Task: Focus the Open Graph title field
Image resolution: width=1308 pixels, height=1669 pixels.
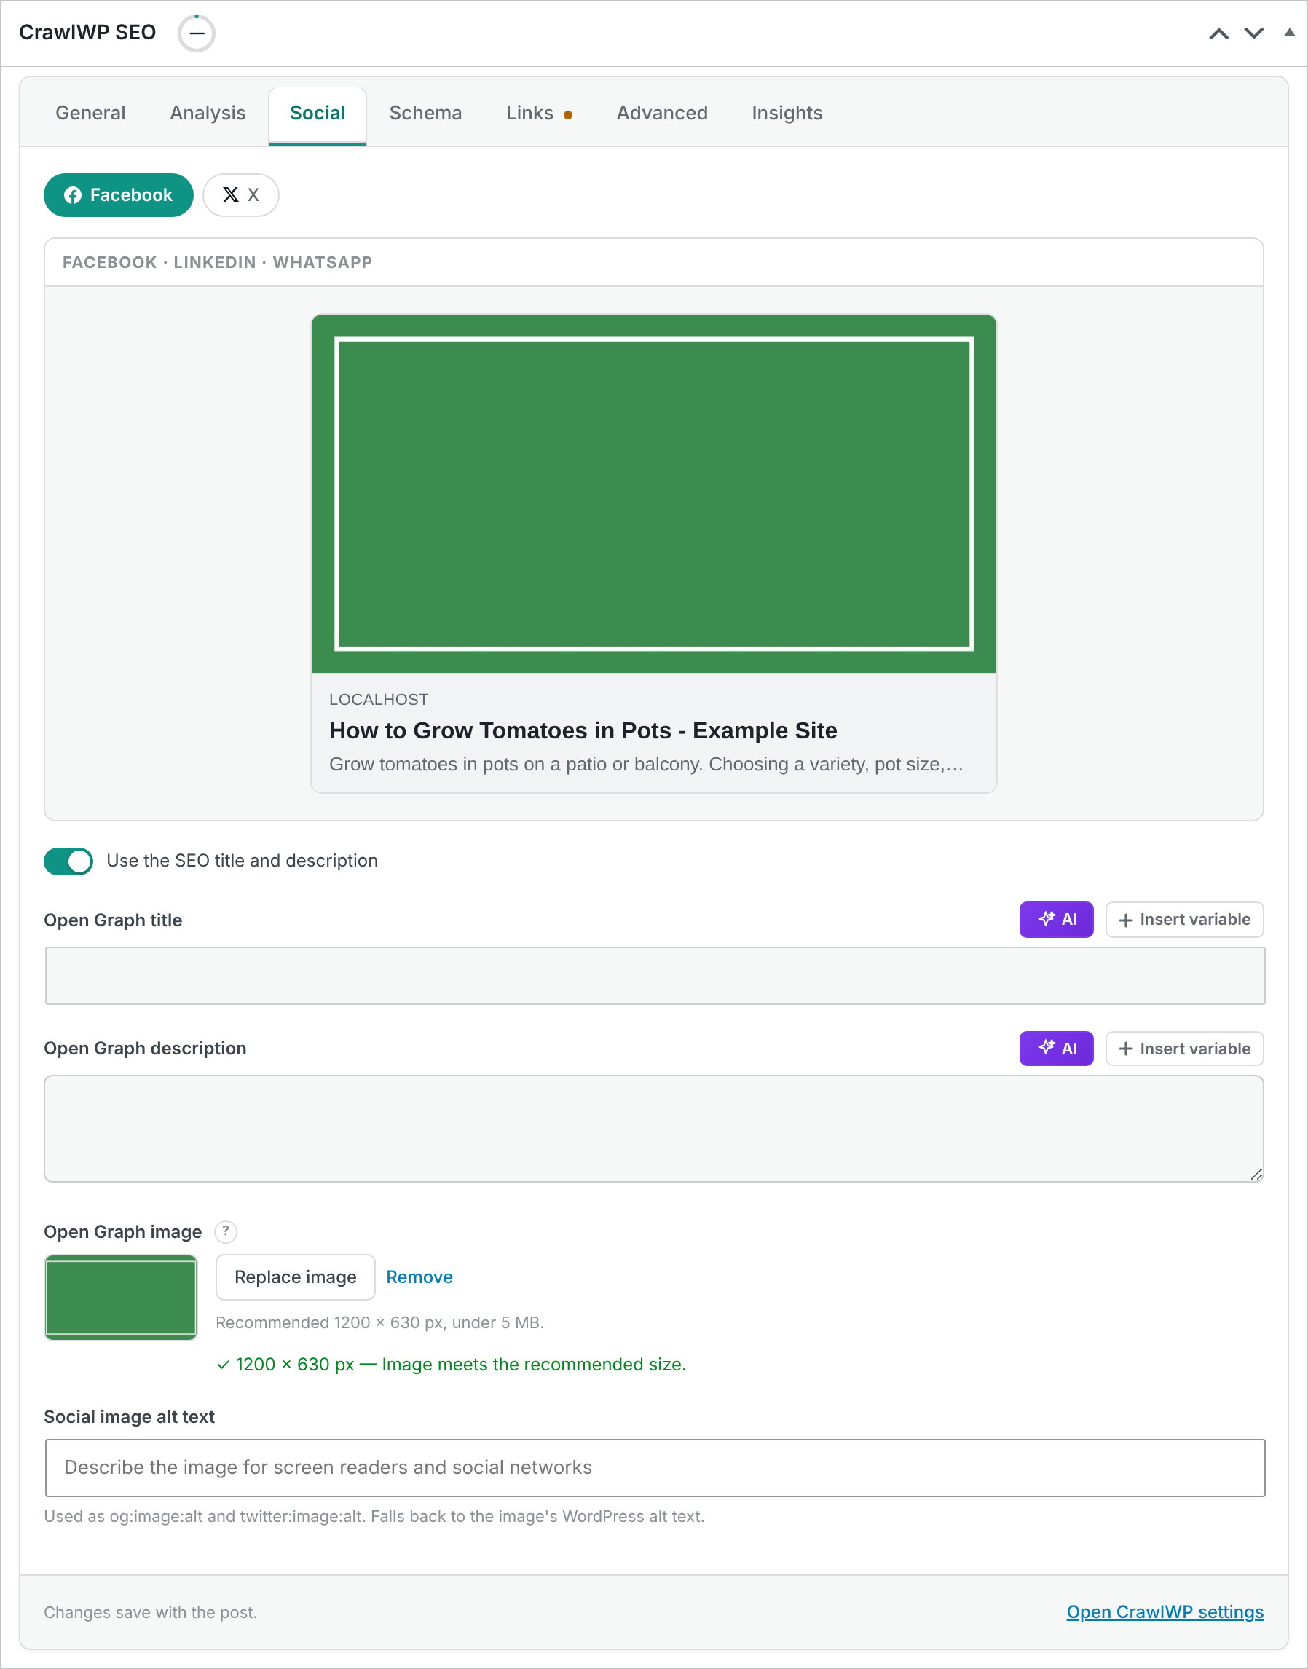Action: tap(655, 976)
